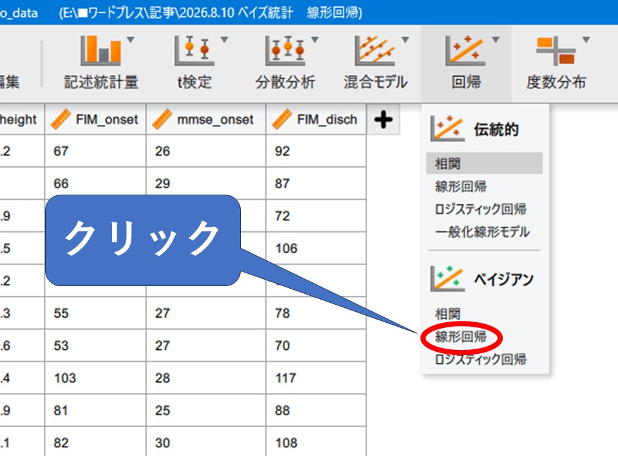Select FIM_onset cell with value 66
Image resolution: width=618 pixels, height=464 pixels.
(95, 184)
